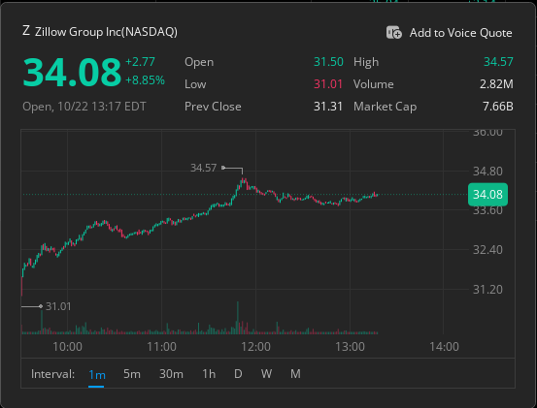Click the Low value 31.01 in stats
Screen dimensions: 537x408
tap(328, 84)
